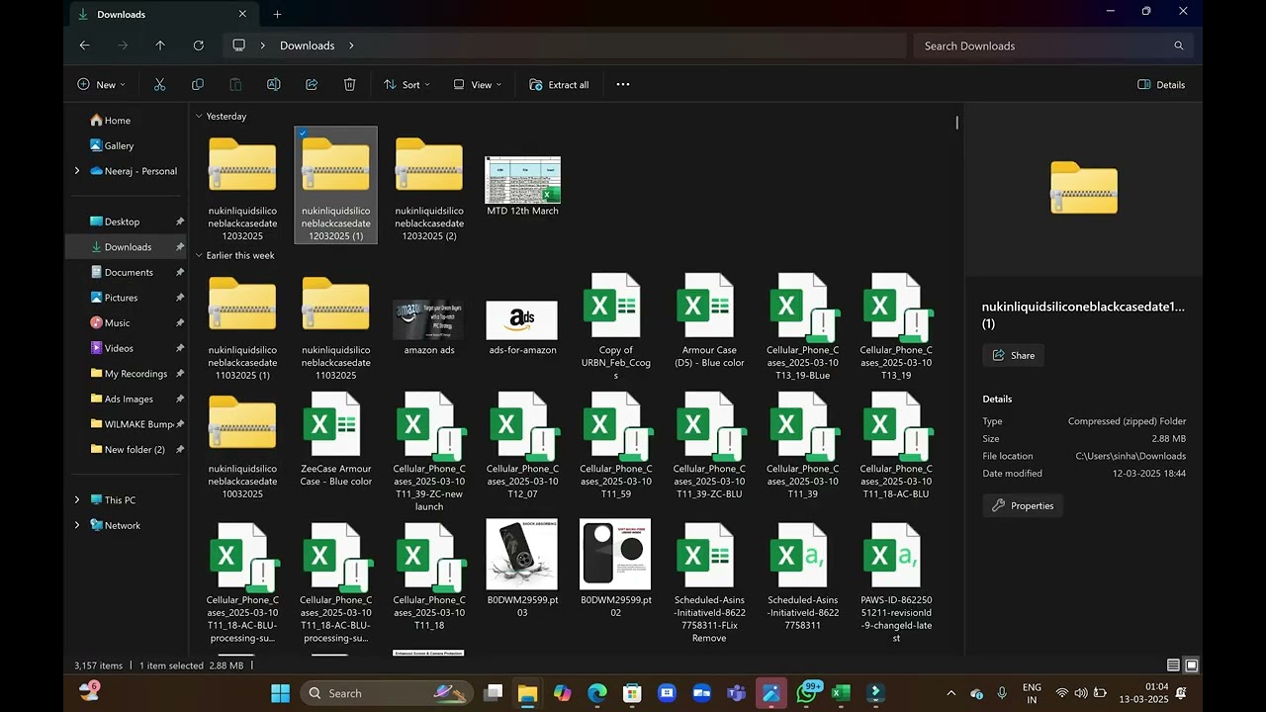Screen dimensions: 1266x712
Task: Click the Delete trash icon in toolbar
Action: (349, 85)
